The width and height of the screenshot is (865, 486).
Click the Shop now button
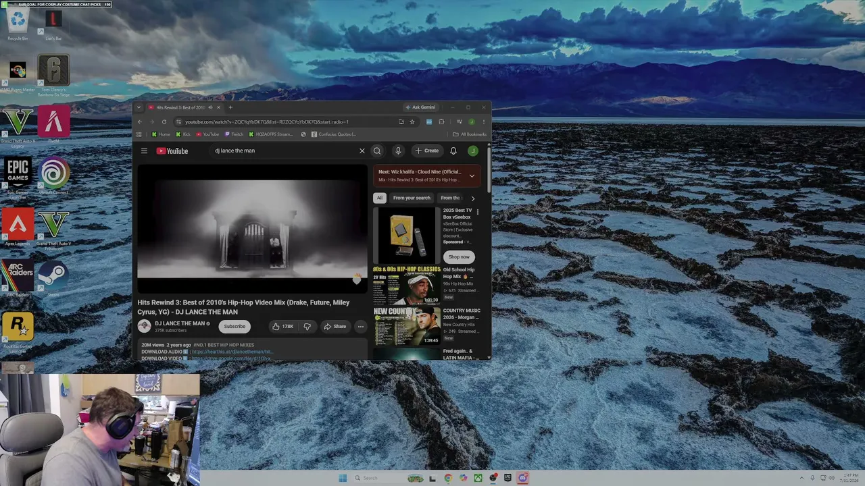tap(459, 256)
